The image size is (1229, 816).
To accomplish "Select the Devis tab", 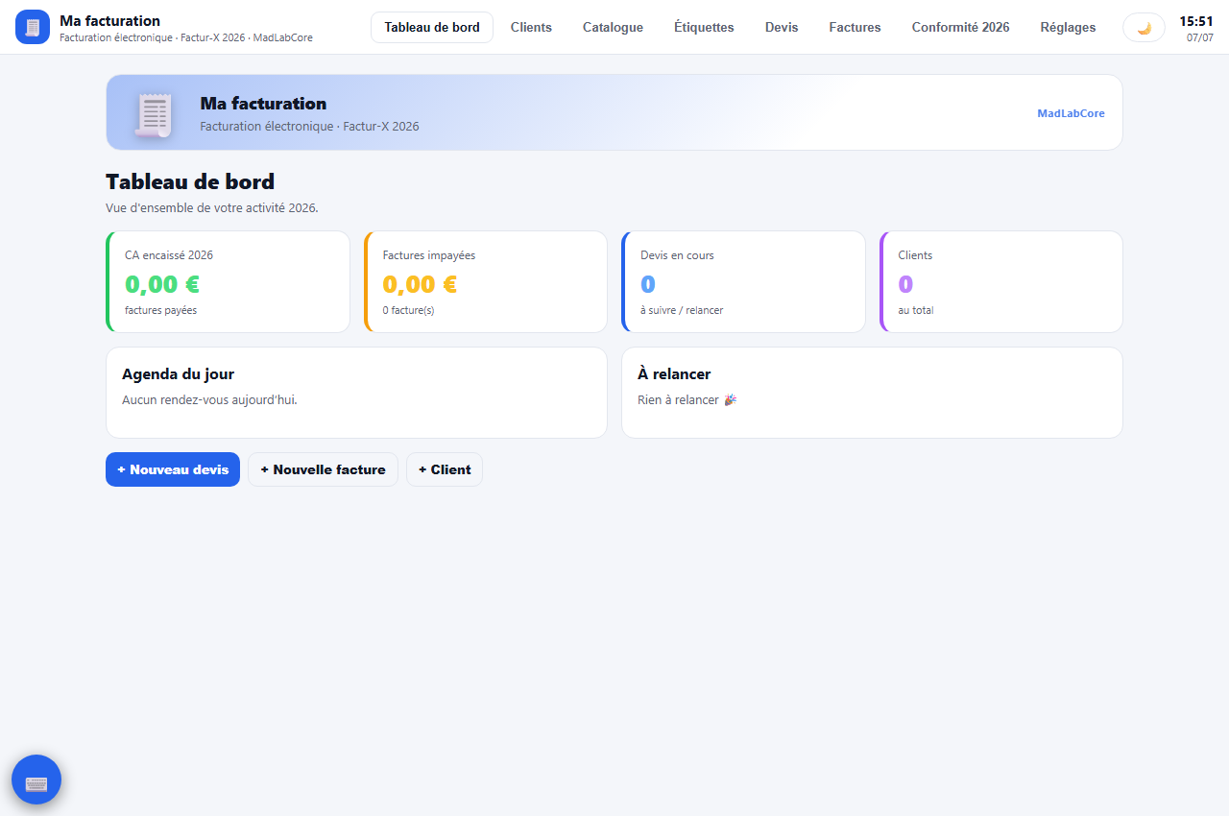I will pyautogui.click(x=782, y=28).
